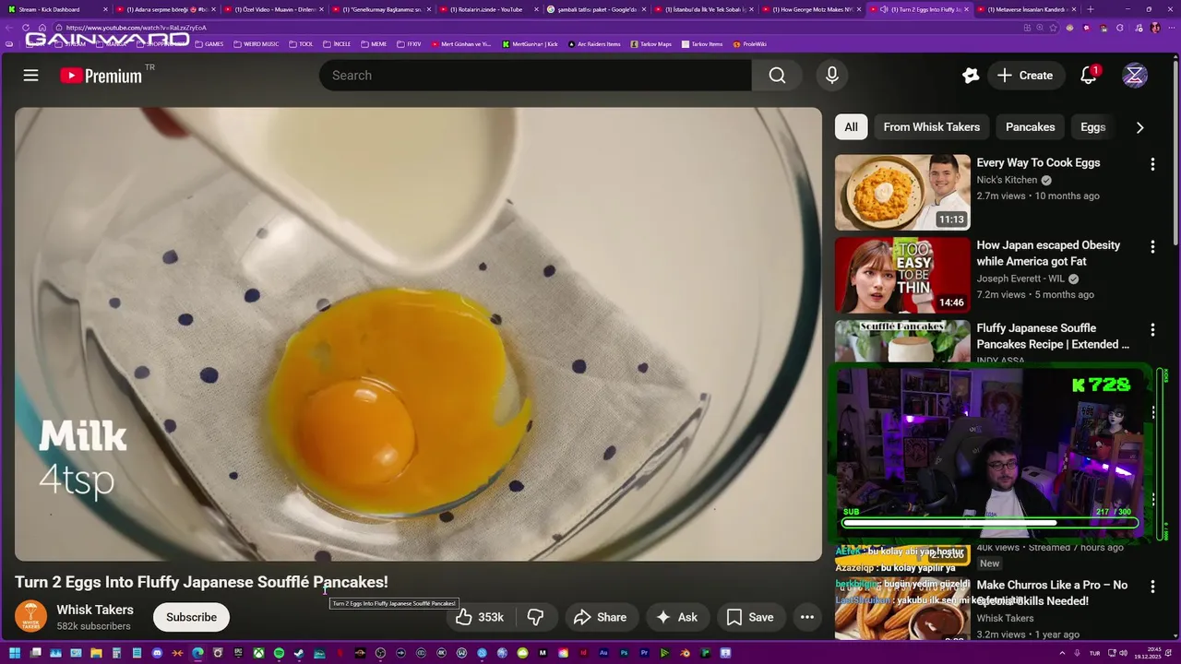
Task: Click the Ask button
Action: click(x=676, y=617)
